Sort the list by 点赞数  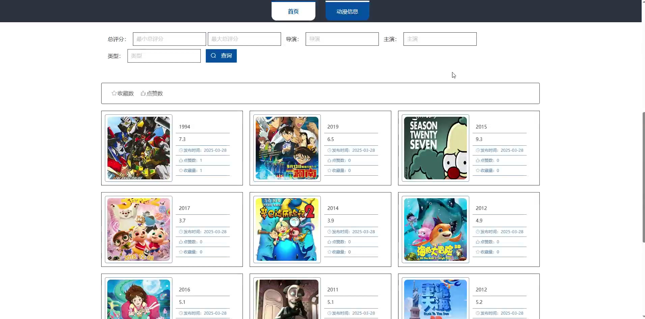tap(152, 94)
